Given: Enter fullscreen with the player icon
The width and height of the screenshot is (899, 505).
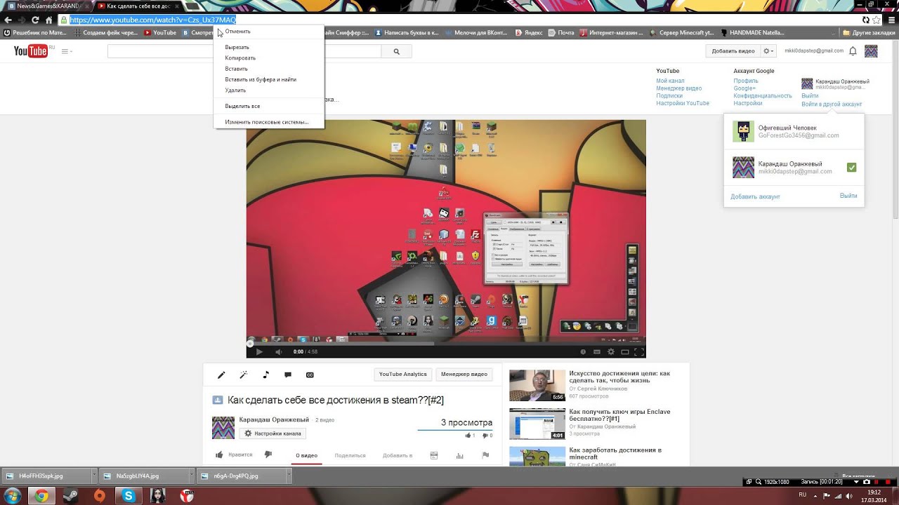Looking at the screenshot, I should pyautogui.click(x=638, y=351).
